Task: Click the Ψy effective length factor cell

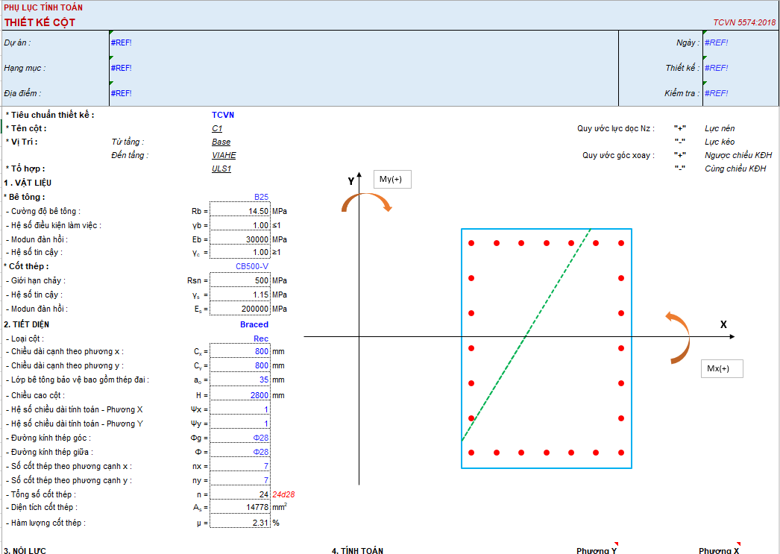Action: pyautogui.click(x=240, y=424)
